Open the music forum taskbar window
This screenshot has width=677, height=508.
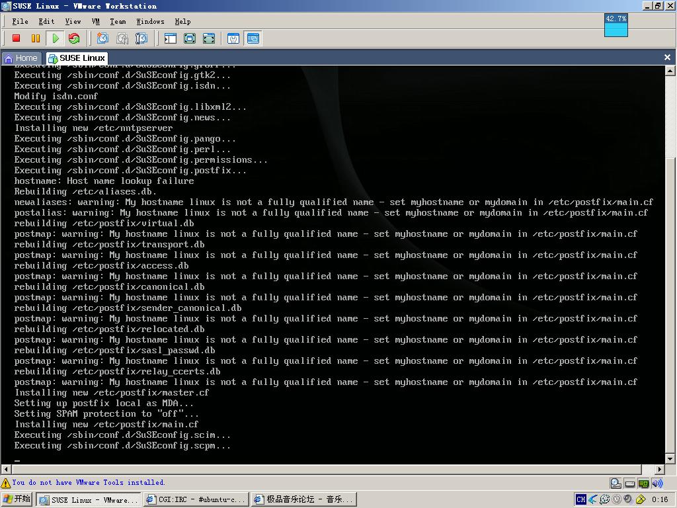click(x=304, y=499)
